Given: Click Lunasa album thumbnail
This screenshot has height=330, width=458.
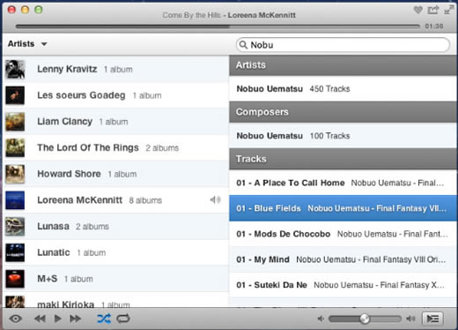Looking at the screenshot, I should 15,227.
